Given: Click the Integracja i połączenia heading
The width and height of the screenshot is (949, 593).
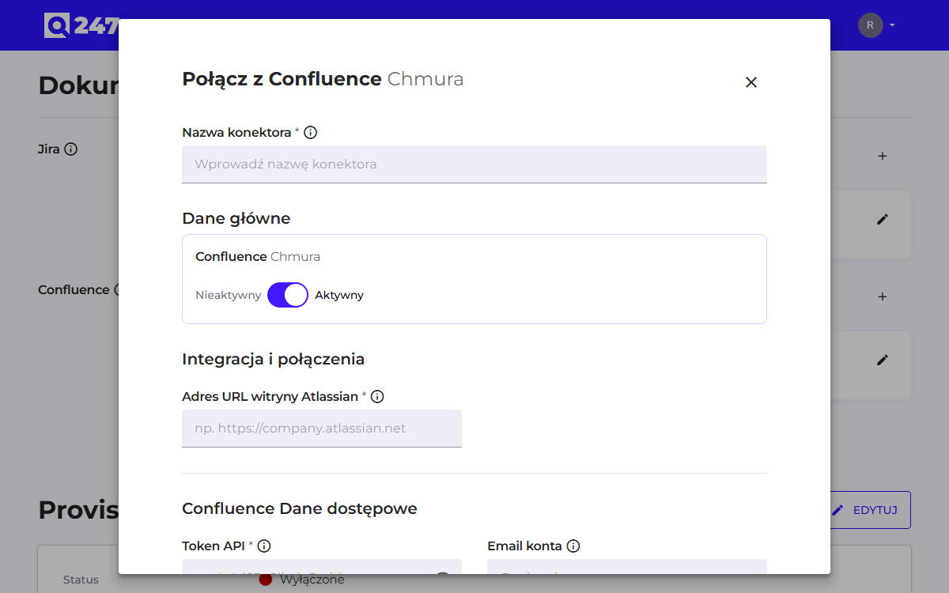Looking at the screenshot, I should point(273,359).
